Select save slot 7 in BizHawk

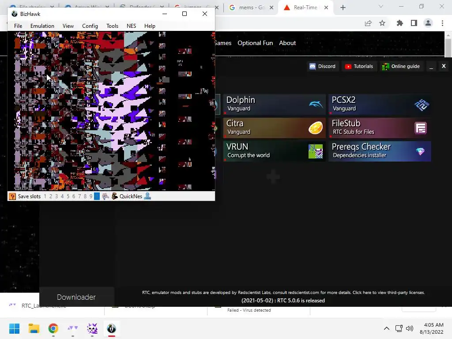pos(79,196)
